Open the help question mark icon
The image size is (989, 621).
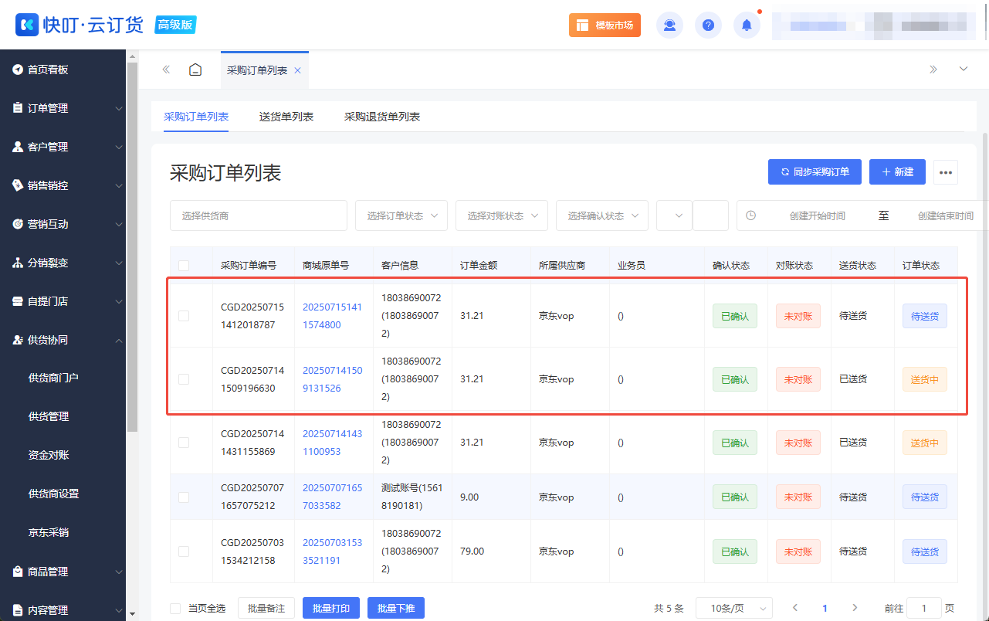708,25
